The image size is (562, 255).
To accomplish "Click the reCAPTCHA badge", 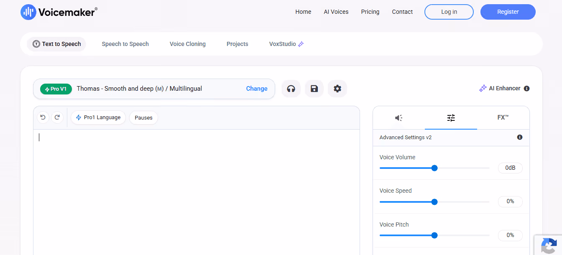I will (548, 245).
